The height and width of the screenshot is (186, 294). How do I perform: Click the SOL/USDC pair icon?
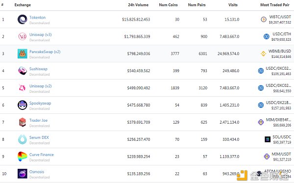click(x=268, y=139)
